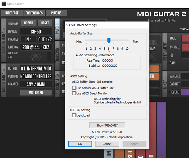Click the MIDI Guitar app icon in title bar
The image size is (189, 158).
4,4
